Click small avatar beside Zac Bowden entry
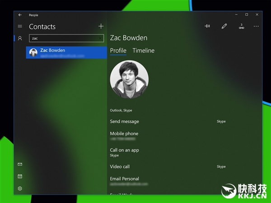This screenshot has height=203, width=271. point(33,52)
